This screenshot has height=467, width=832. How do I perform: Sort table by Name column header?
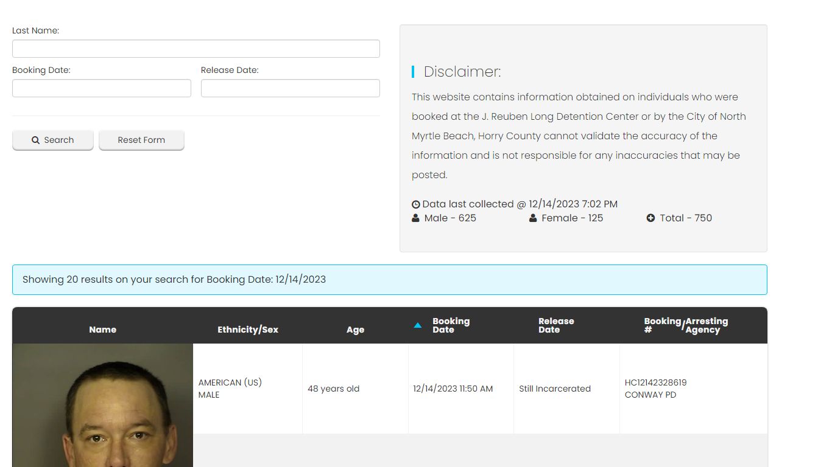click(x=102, y=330)
